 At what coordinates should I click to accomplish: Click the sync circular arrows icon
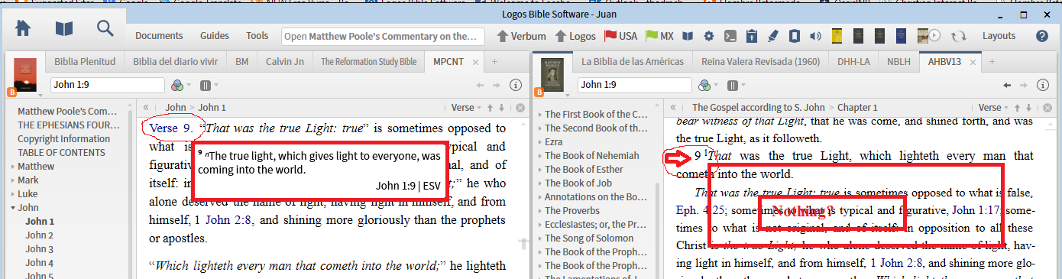tap(958, 36)
